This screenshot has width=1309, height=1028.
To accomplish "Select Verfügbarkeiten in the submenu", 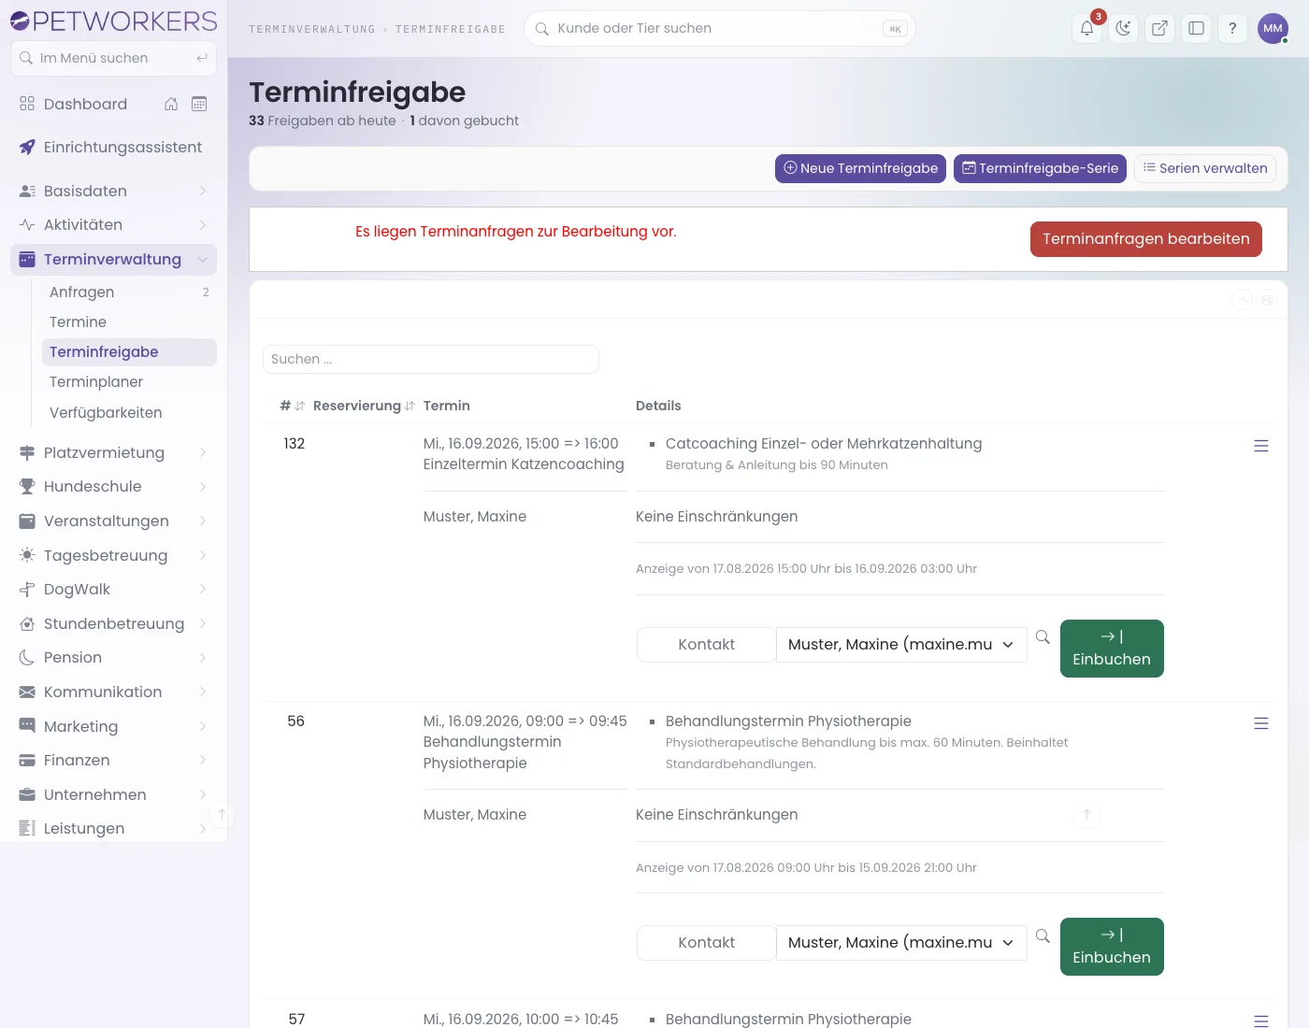I will [129, 412].
